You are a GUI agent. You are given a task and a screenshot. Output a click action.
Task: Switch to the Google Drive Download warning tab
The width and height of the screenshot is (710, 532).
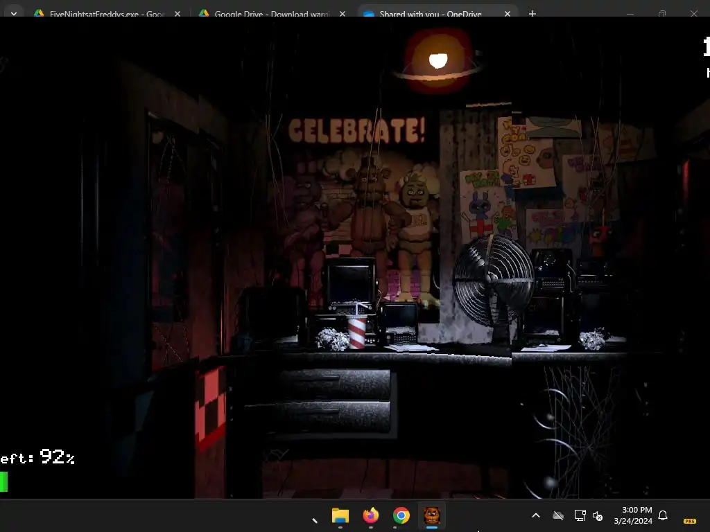271,14
